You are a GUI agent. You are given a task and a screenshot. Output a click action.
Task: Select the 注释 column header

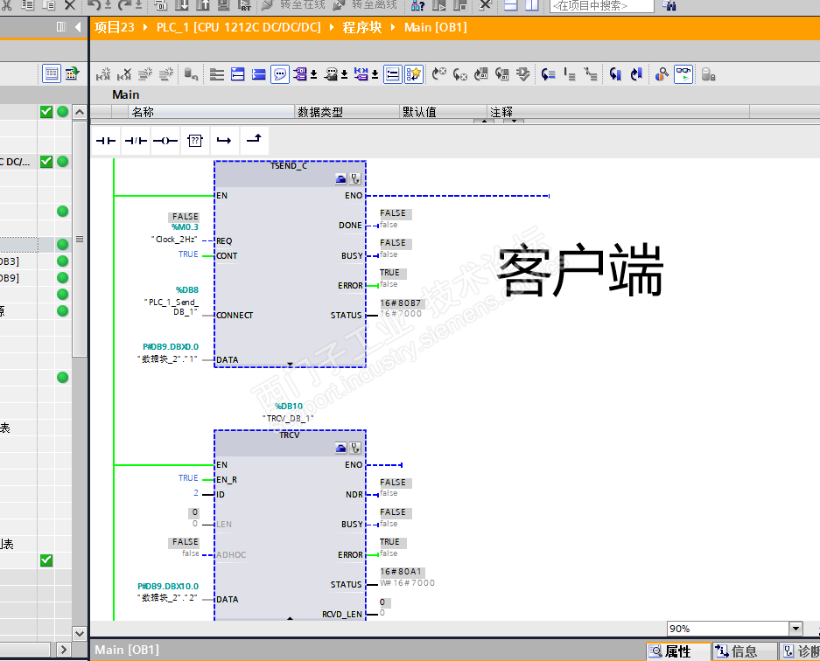pos(619,112)
